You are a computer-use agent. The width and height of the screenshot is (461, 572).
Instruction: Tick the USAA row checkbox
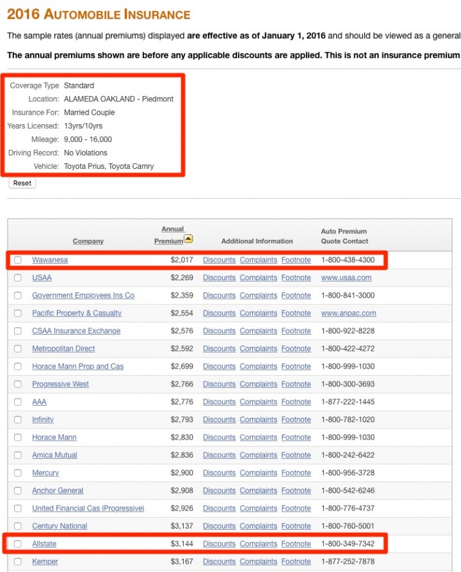point(18,278)
